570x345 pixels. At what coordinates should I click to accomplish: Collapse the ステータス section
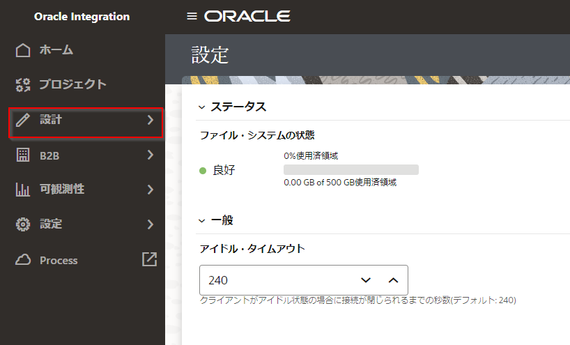[202, 107]
